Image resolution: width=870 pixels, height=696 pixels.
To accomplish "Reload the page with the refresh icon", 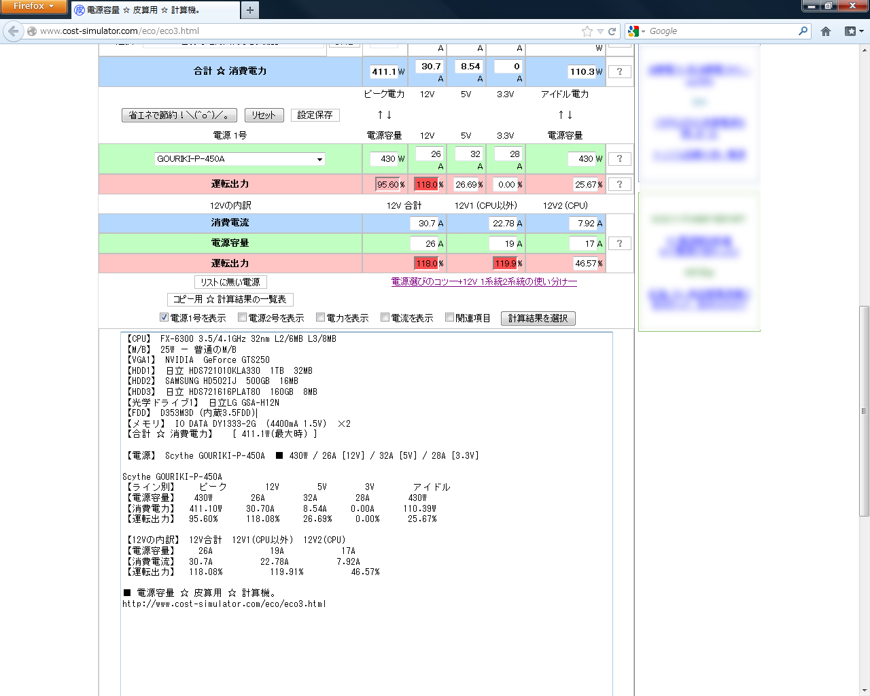I will pyautogui.click(x=612, y=31).
